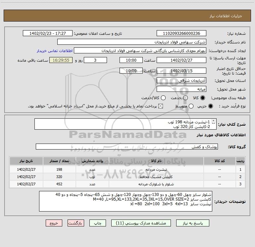Image resolution: width=255 pixels, height=247 pixels.
Task: Click the quantity cell 452
Action: click(x=59, y=184)
